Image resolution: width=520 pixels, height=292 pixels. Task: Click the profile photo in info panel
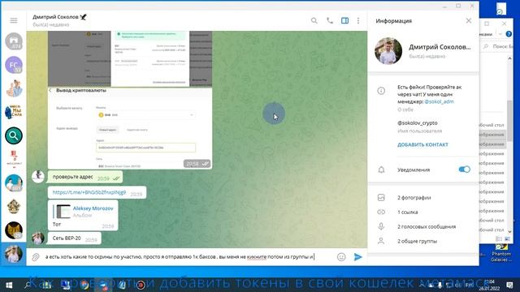click(x=388, y=51)
